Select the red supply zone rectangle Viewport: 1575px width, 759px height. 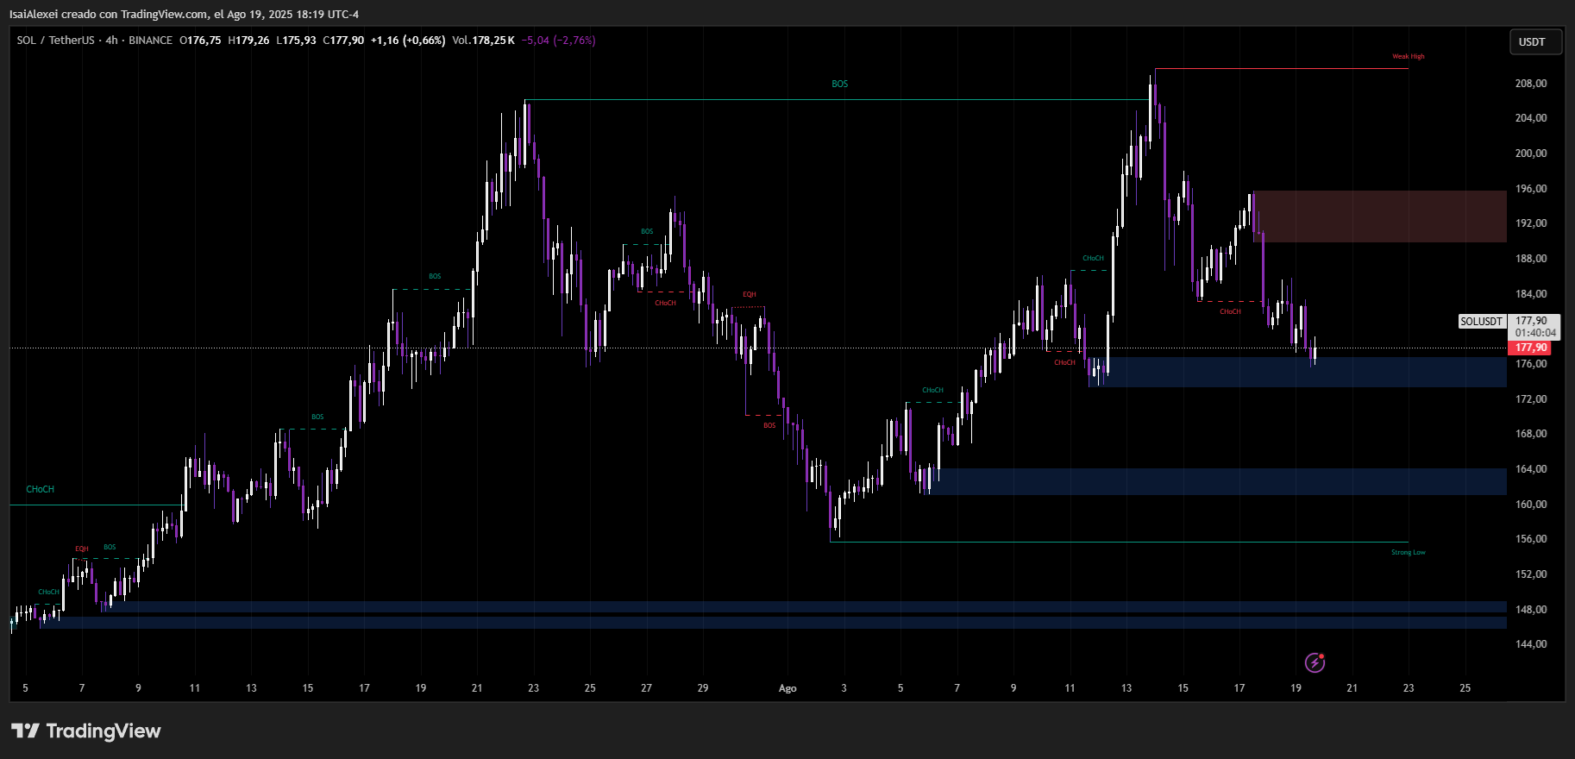[x=1379, y=216]
